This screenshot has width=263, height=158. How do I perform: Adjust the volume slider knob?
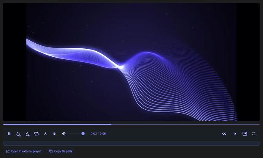pos(83,133)
